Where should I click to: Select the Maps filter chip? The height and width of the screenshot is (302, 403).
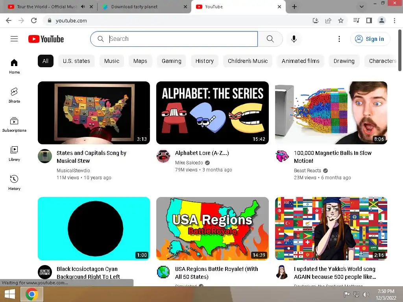140,61
